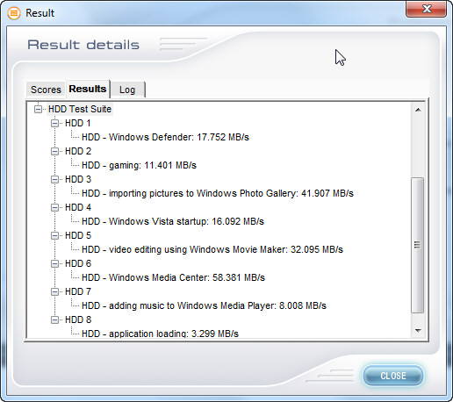
Task: Click the scrollbar down arrow
Action: point(418,331)
